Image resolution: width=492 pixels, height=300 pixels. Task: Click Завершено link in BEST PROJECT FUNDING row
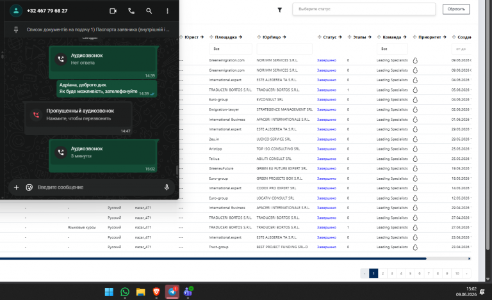coord(326,248)
